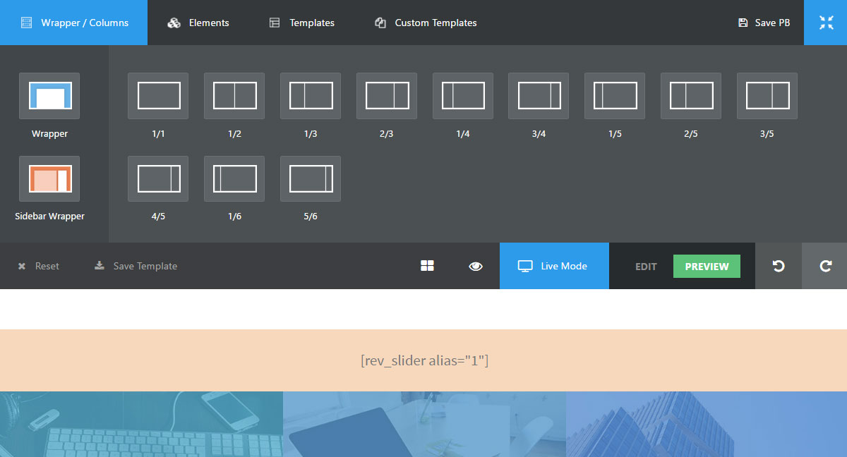
Task: Click the undo arrow button
Action: coord(779,266)
